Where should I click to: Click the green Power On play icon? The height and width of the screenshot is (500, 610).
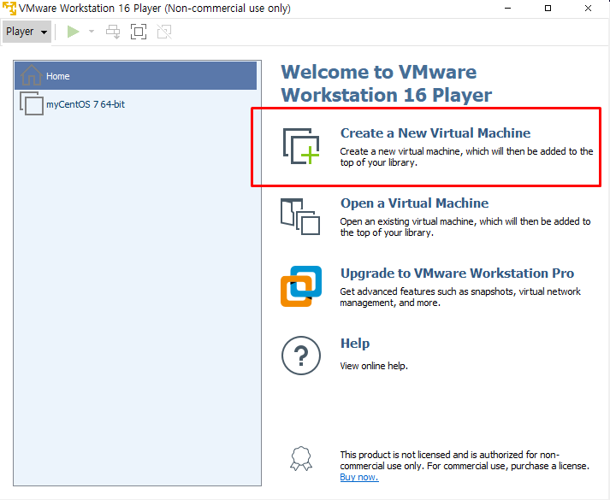(x=73, y=32)
